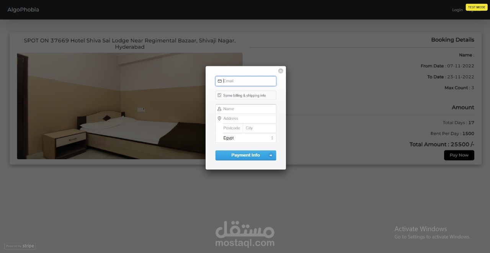
Task: Click the mostaql.com watermark logo
Action: pos(245,234)
